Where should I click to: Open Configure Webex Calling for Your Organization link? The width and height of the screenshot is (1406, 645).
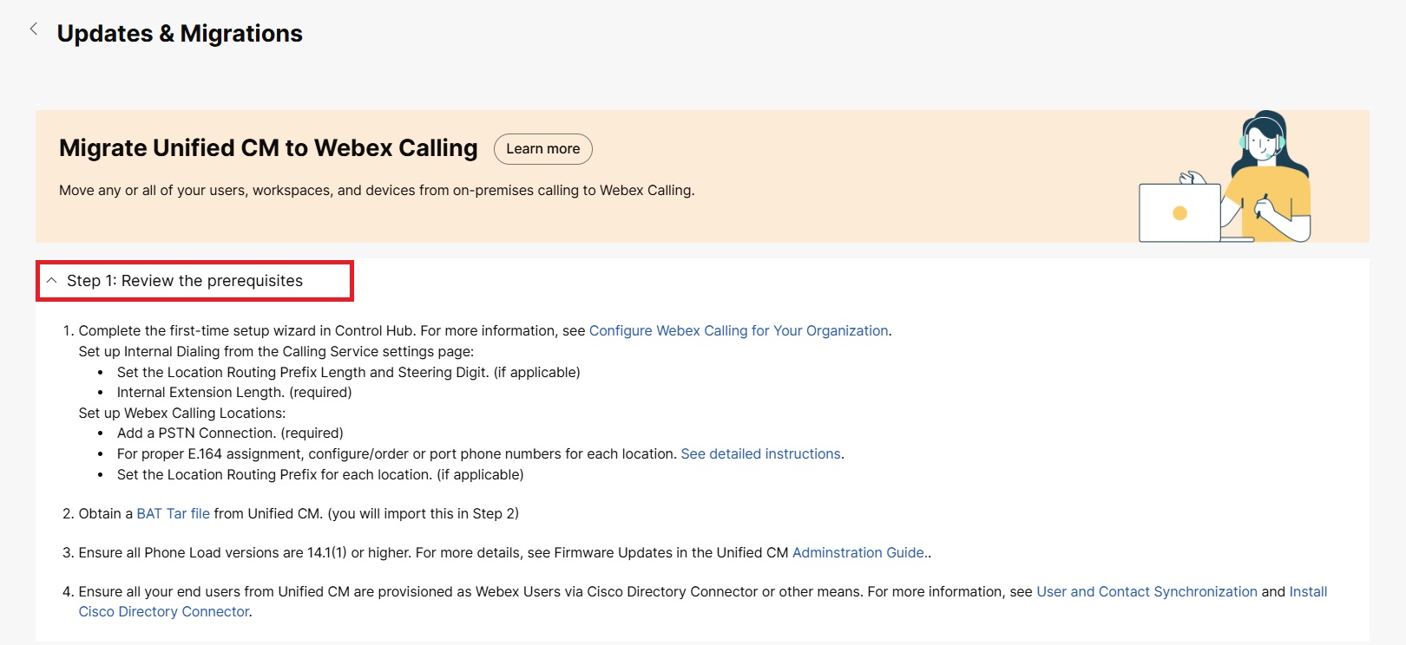coord(738,331)
